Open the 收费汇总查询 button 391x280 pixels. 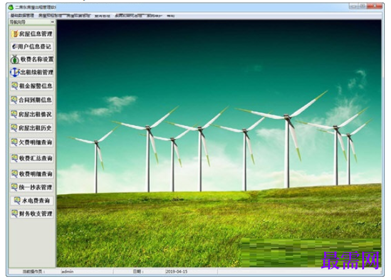click(x=32, y=158)
